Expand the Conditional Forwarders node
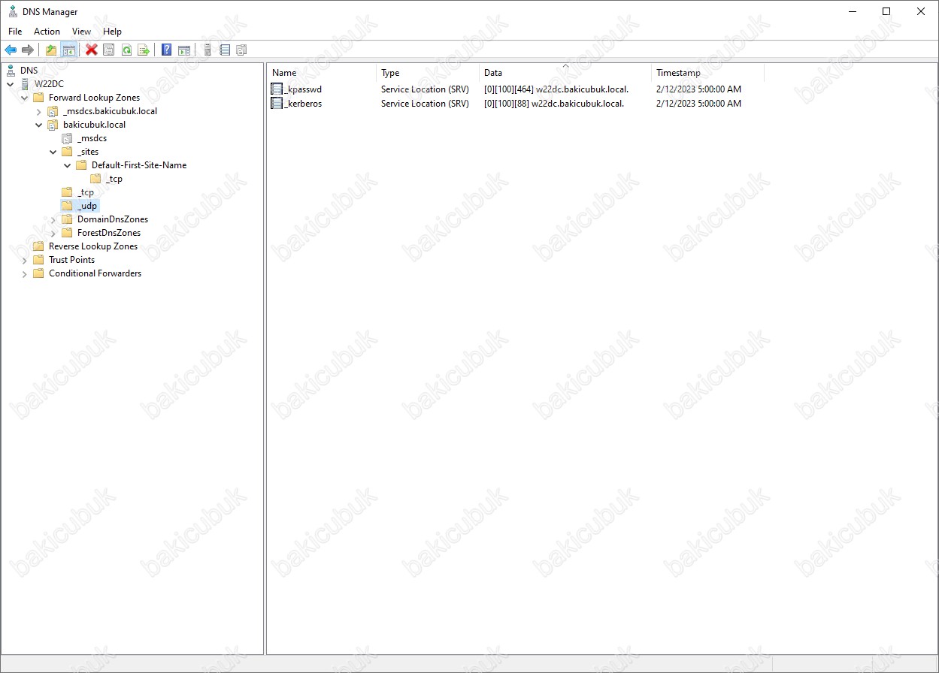This screenshot has width=939, height=673. coord(25,273)
